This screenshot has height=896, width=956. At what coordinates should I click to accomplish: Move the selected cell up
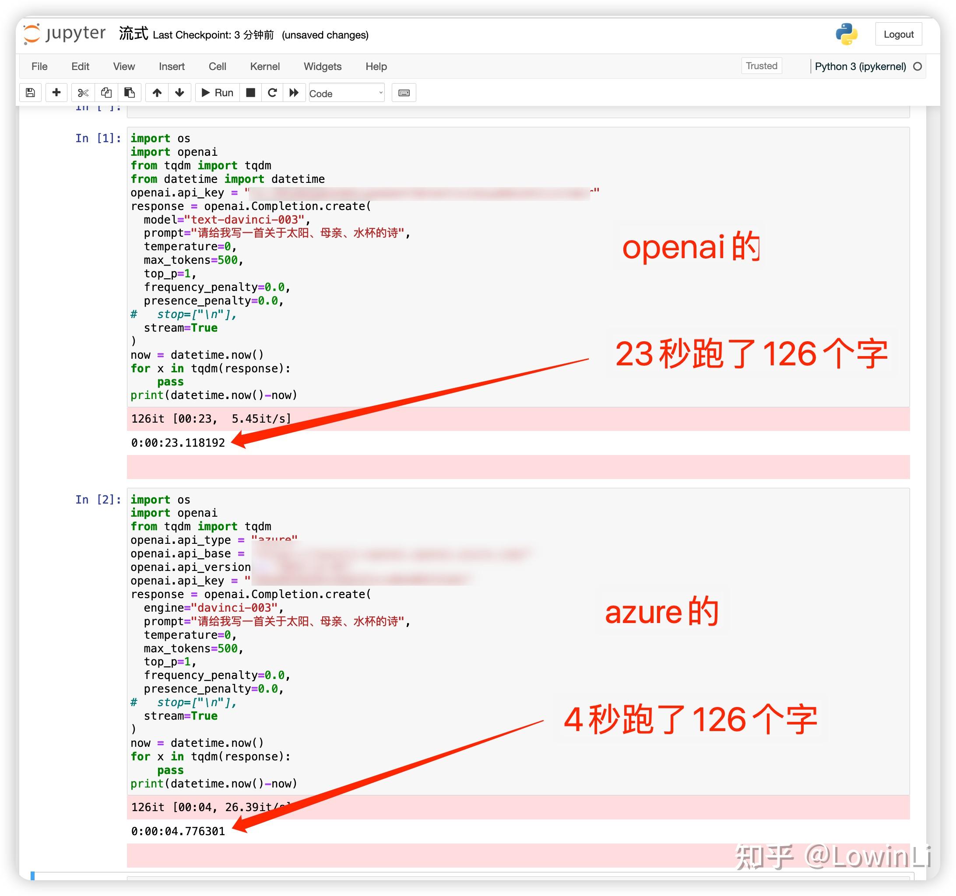pyautogui.click(x=157, y=92)
